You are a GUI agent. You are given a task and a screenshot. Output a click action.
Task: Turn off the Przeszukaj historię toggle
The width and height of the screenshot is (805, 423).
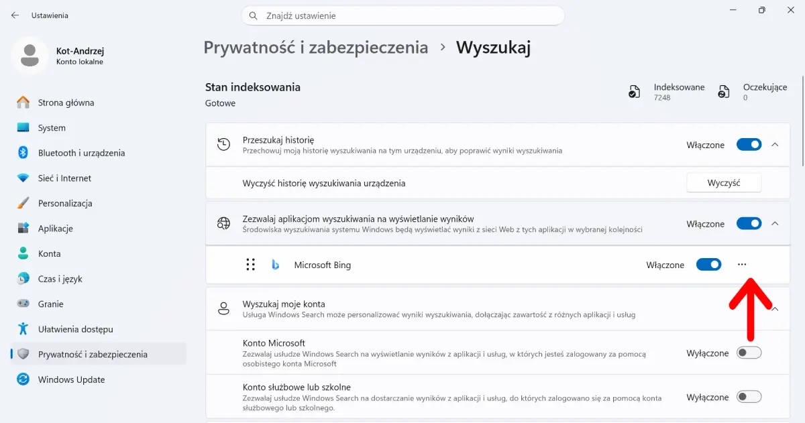749,145
